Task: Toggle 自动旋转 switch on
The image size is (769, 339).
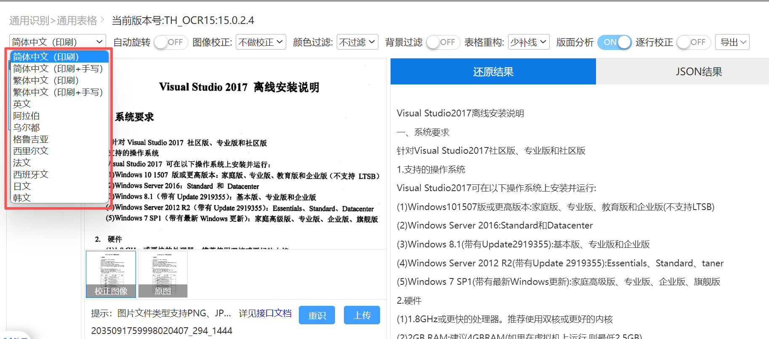Action: pyautogui.click(x=170, y=42)
